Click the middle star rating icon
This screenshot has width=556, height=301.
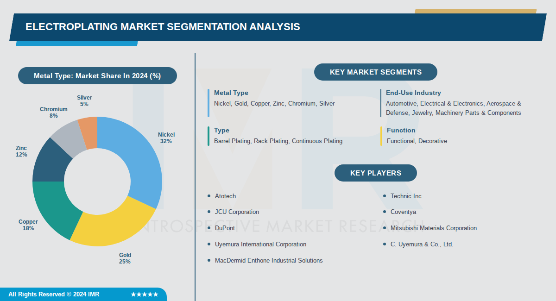click(145, 294)
